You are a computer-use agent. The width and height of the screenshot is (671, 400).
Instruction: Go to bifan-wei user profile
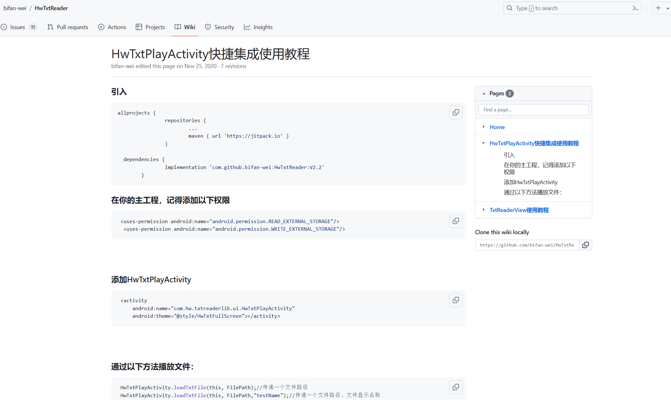pos(15,8)
